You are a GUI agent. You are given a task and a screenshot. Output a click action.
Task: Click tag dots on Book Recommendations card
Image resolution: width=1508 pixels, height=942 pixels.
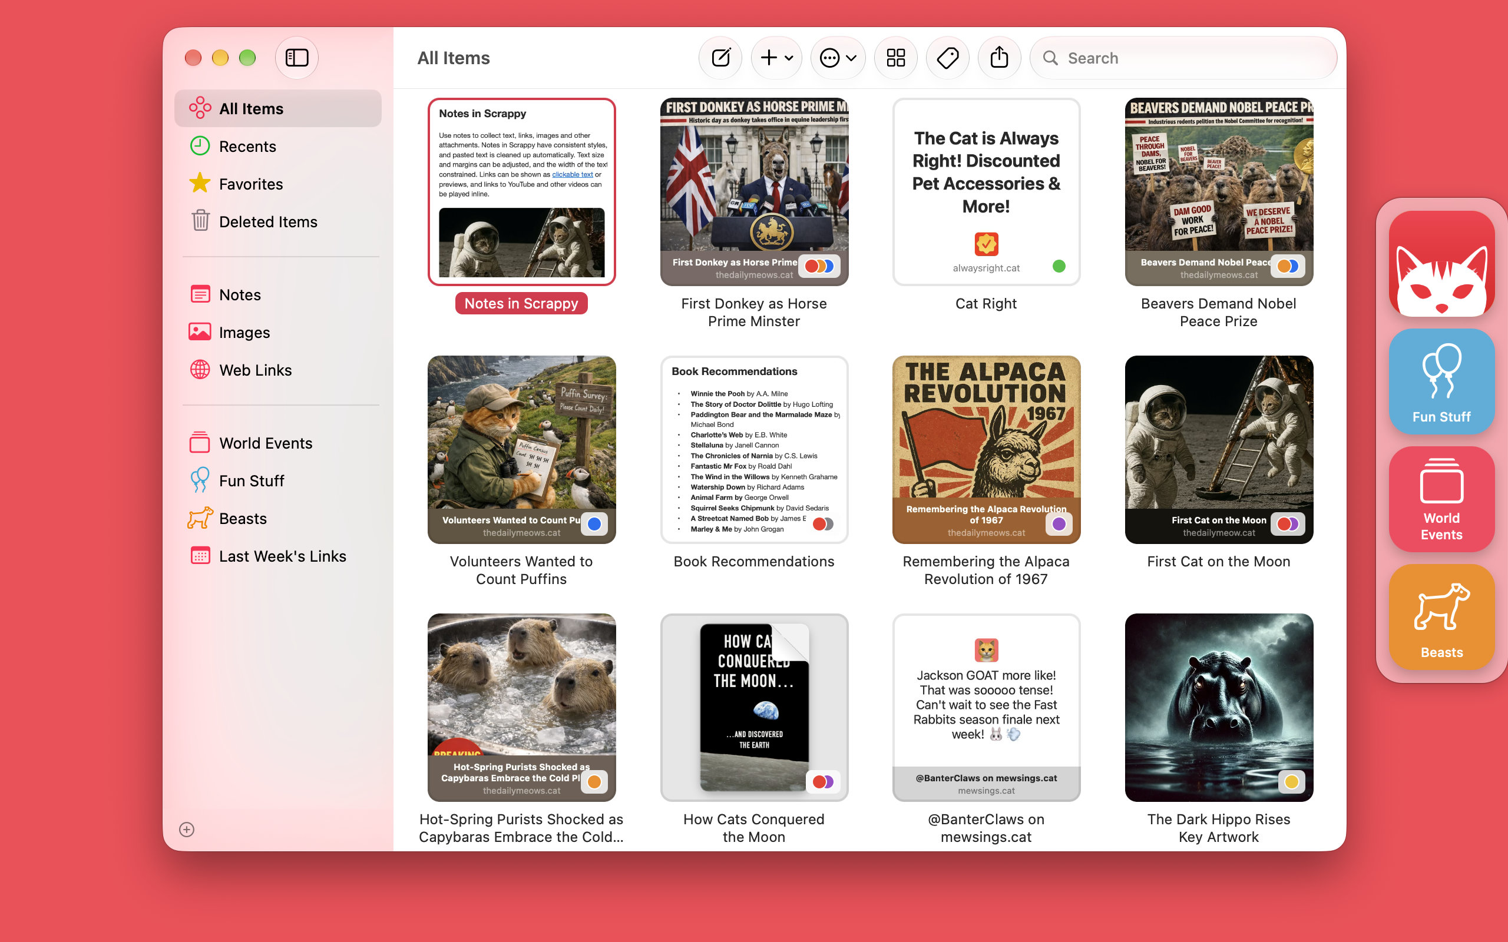click(823, 525)
